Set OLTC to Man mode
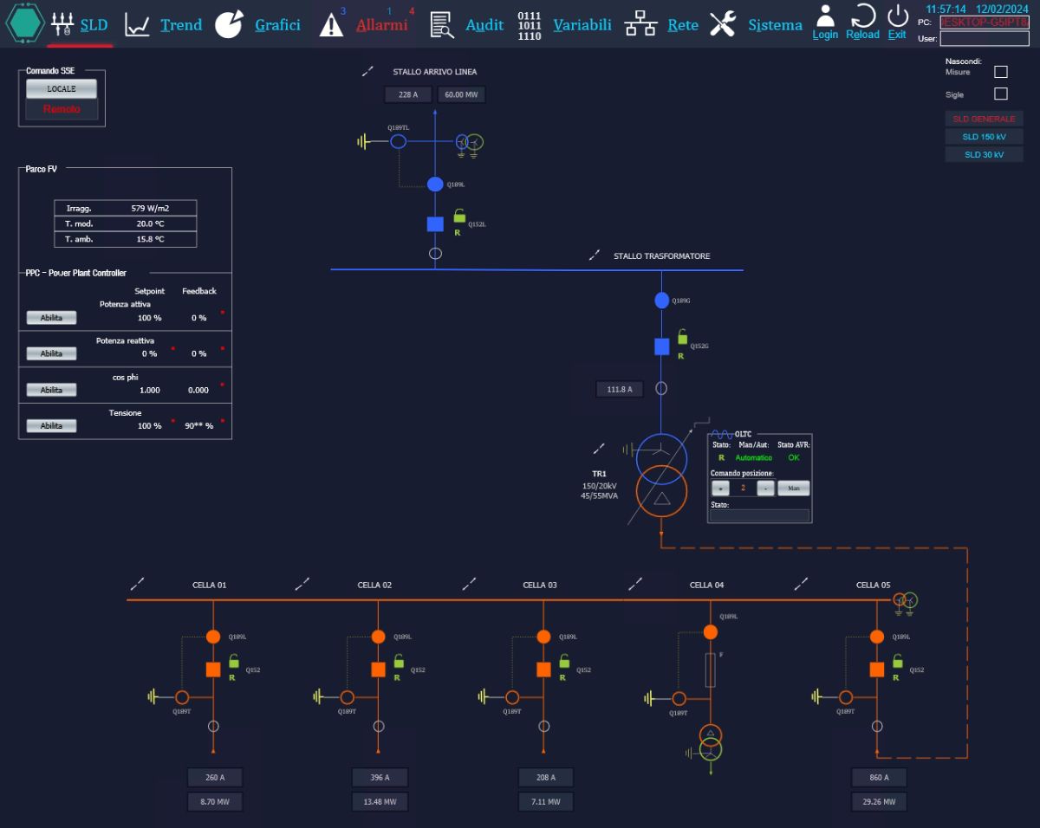The image size is (1040, 828). (x=793, y=488)
